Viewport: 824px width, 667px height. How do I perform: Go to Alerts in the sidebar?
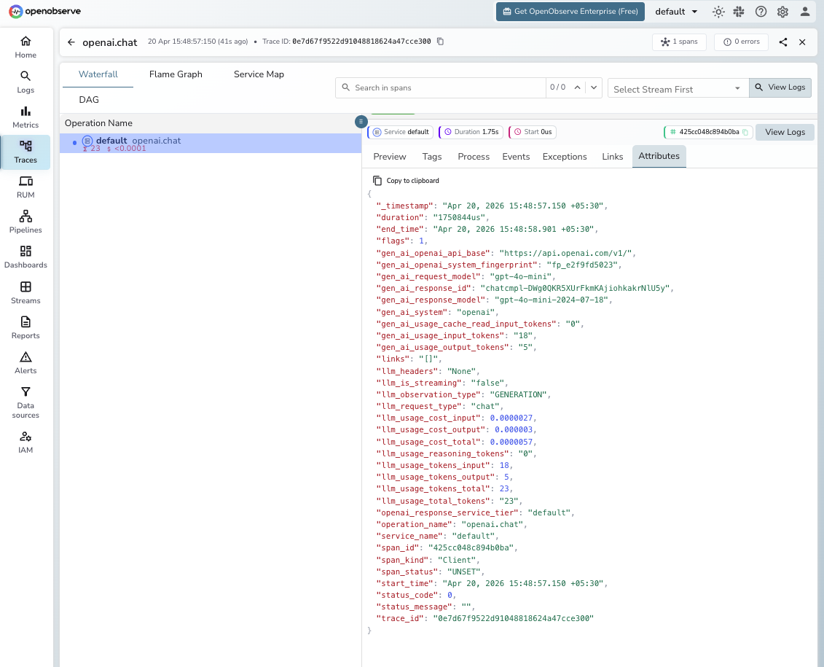(25, 362)
